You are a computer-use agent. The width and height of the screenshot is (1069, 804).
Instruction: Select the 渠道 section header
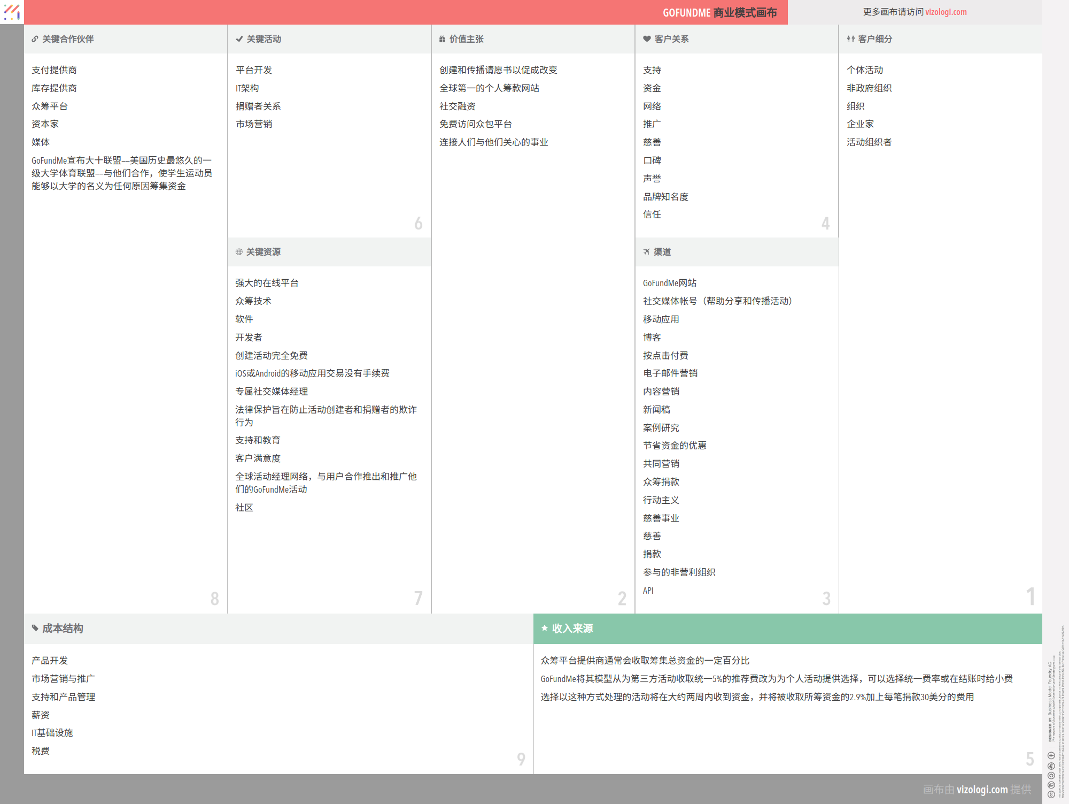pos(662,252)
